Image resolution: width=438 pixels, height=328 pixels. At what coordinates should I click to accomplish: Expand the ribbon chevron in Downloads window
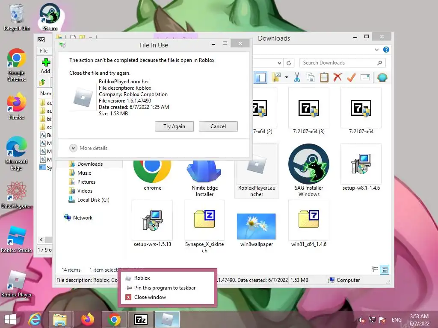pyautogui.click(x=376, y=50)
